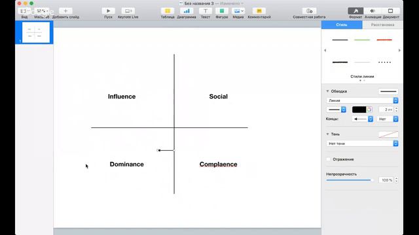Open the Медиа insert menu
419x235 pixels.
tap(238, 11)
